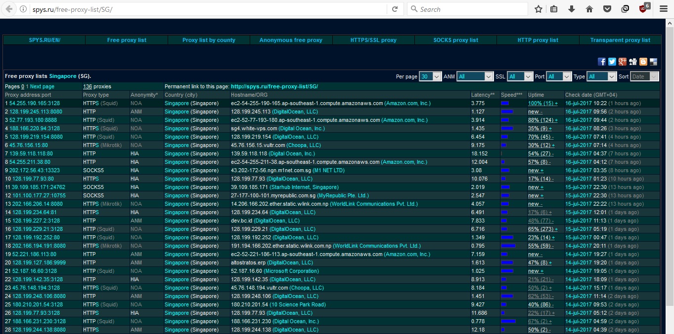
Task: Open the Port filter dropdown
Action: coord(559,76)
